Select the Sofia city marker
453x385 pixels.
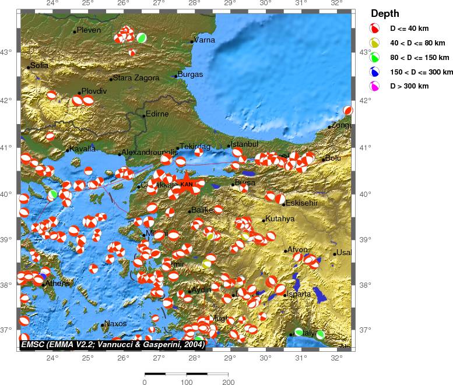[x=29, y=67]
